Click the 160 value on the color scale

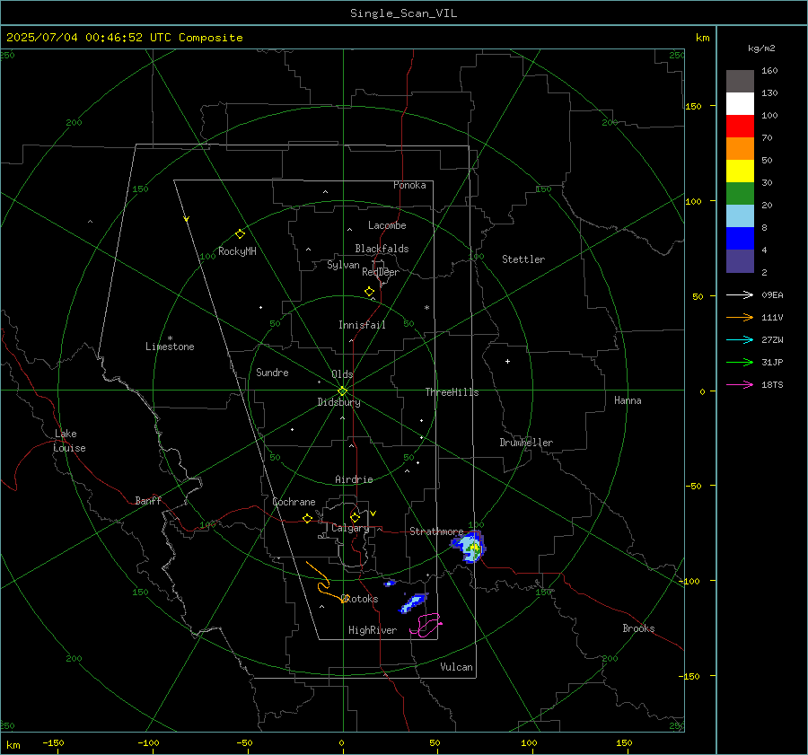tap(769, 71)
